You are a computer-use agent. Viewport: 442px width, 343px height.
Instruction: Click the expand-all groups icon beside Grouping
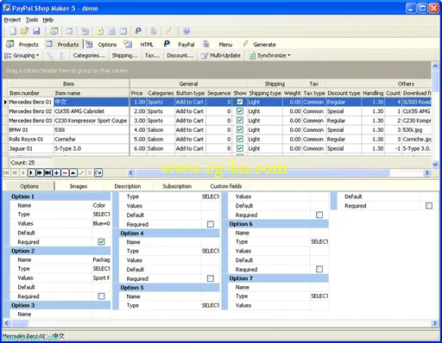50,55
